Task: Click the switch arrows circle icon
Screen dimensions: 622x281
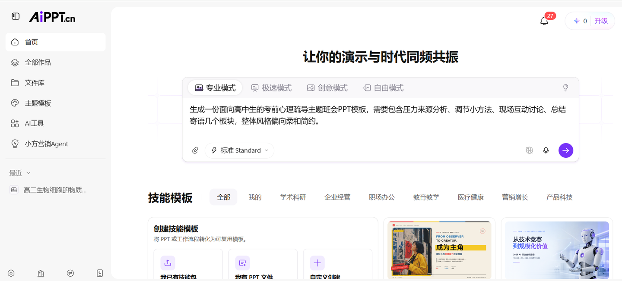Action: (x=70, y=273)
